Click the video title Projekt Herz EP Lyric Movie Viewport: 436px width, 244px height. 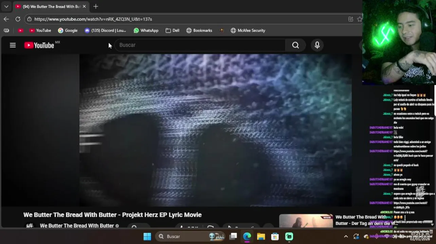point(112,215)
